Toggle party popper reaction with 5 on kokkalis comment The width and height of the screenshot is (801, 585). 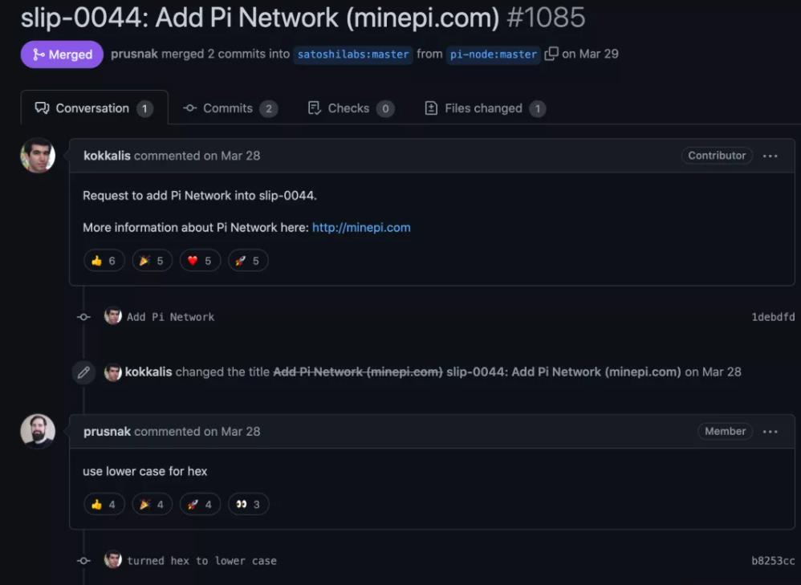pyautogui.click(x=152, y=261)
